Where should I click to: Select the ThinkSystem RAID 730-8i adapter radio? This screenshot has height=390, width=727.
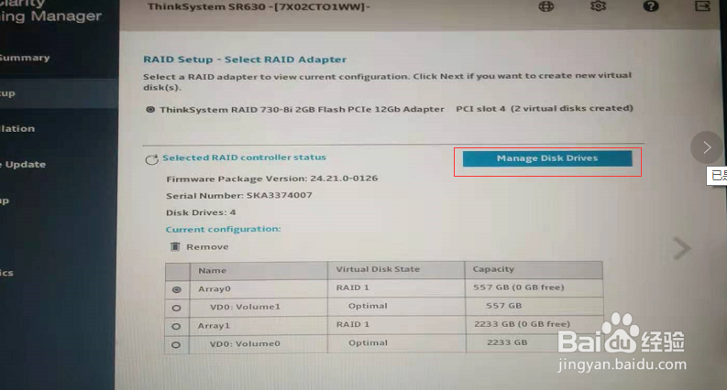[x=150, y=110]
